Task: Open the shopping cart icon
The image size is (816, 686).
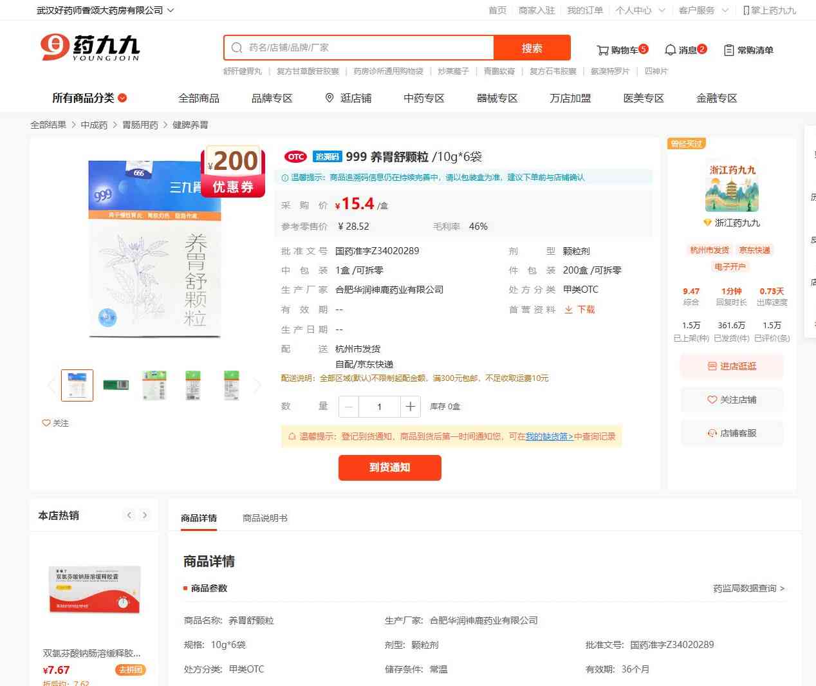Action: (x=602, y=50)
